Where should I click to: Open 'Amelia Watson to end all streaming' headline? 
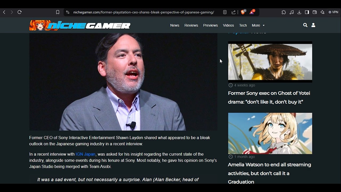click(270, 173)
